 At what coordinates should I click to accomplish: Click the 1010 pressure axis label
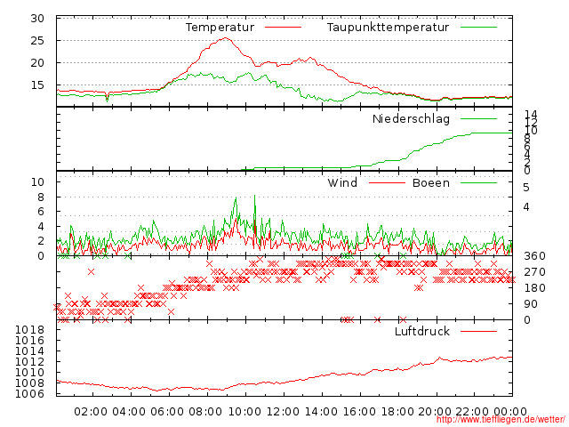[29, 373]
